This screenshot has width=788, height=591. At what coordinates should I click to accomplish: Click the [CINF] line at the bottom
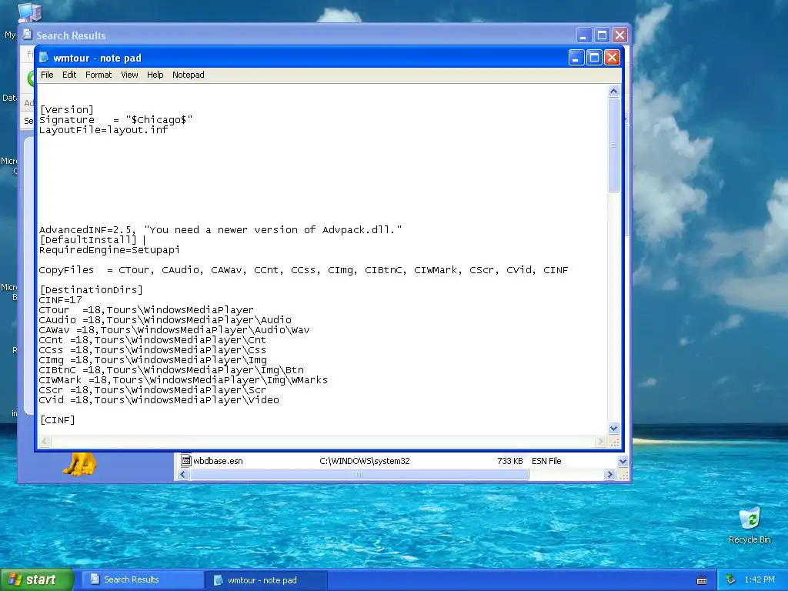tap(57, 420)
